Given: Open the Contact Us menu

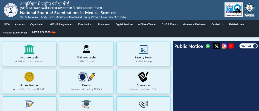Looking at the screenshot, I should (218, 24).
